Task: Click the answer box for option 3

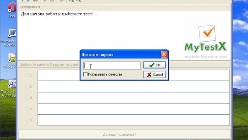Action: (x=133, y=98)
